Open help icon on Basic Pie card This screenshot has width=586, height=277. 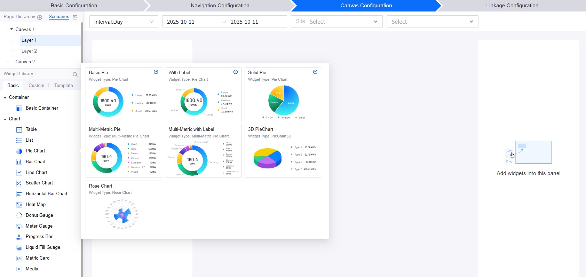(156, 72)
